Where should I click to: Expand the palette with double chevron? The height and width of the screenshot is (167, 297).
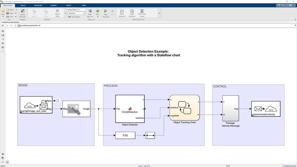tap(3, 162)
